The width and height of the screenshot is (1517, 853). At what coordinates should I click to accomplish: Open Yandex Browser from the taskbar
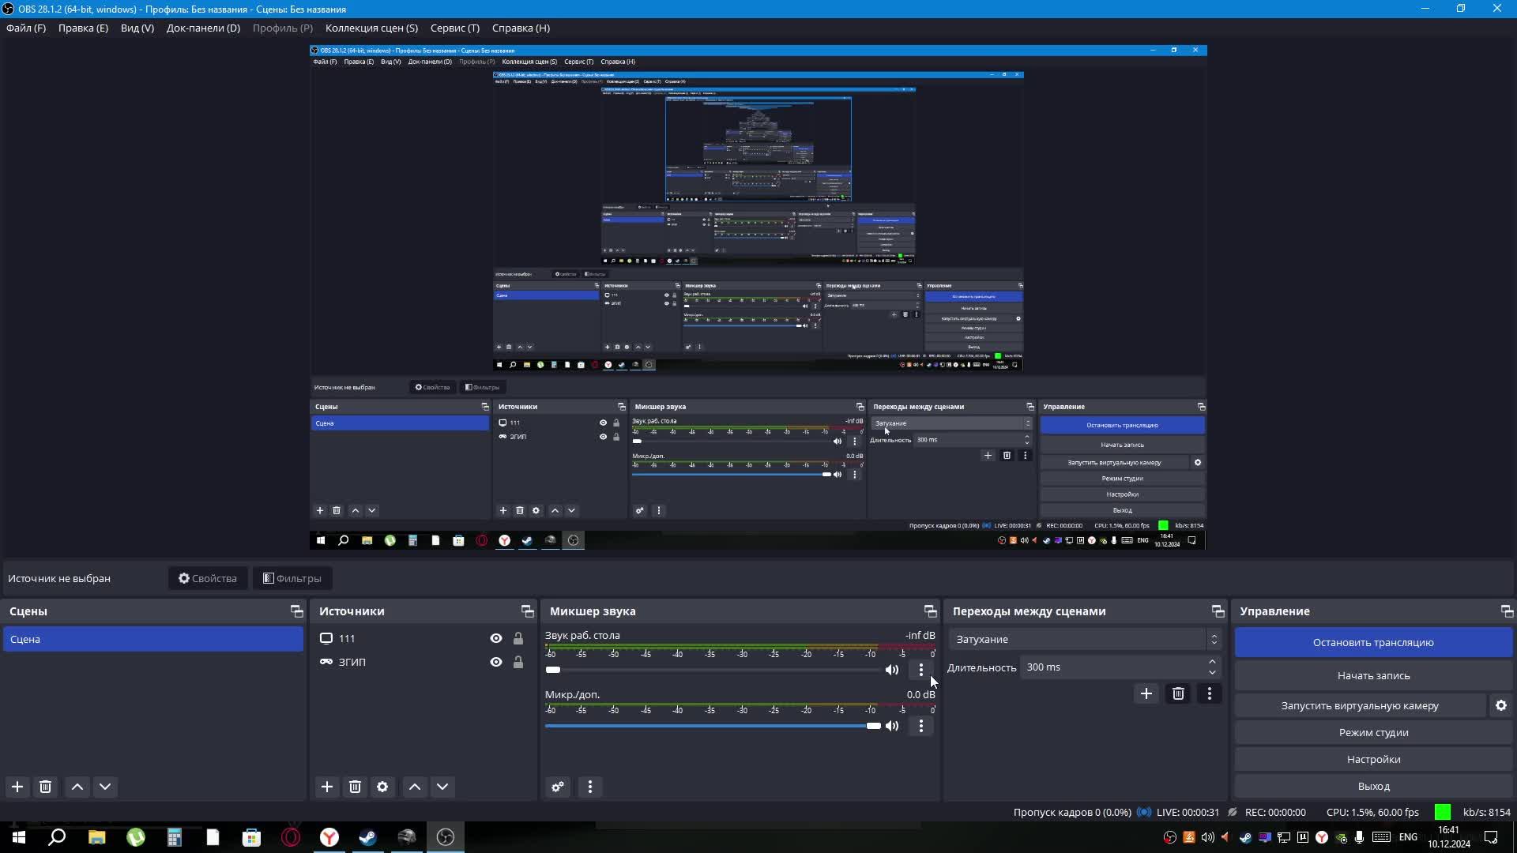[329, 837]
